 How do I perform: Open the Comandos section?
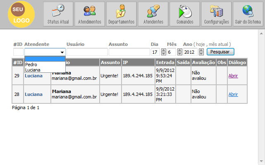coord(185,14)
